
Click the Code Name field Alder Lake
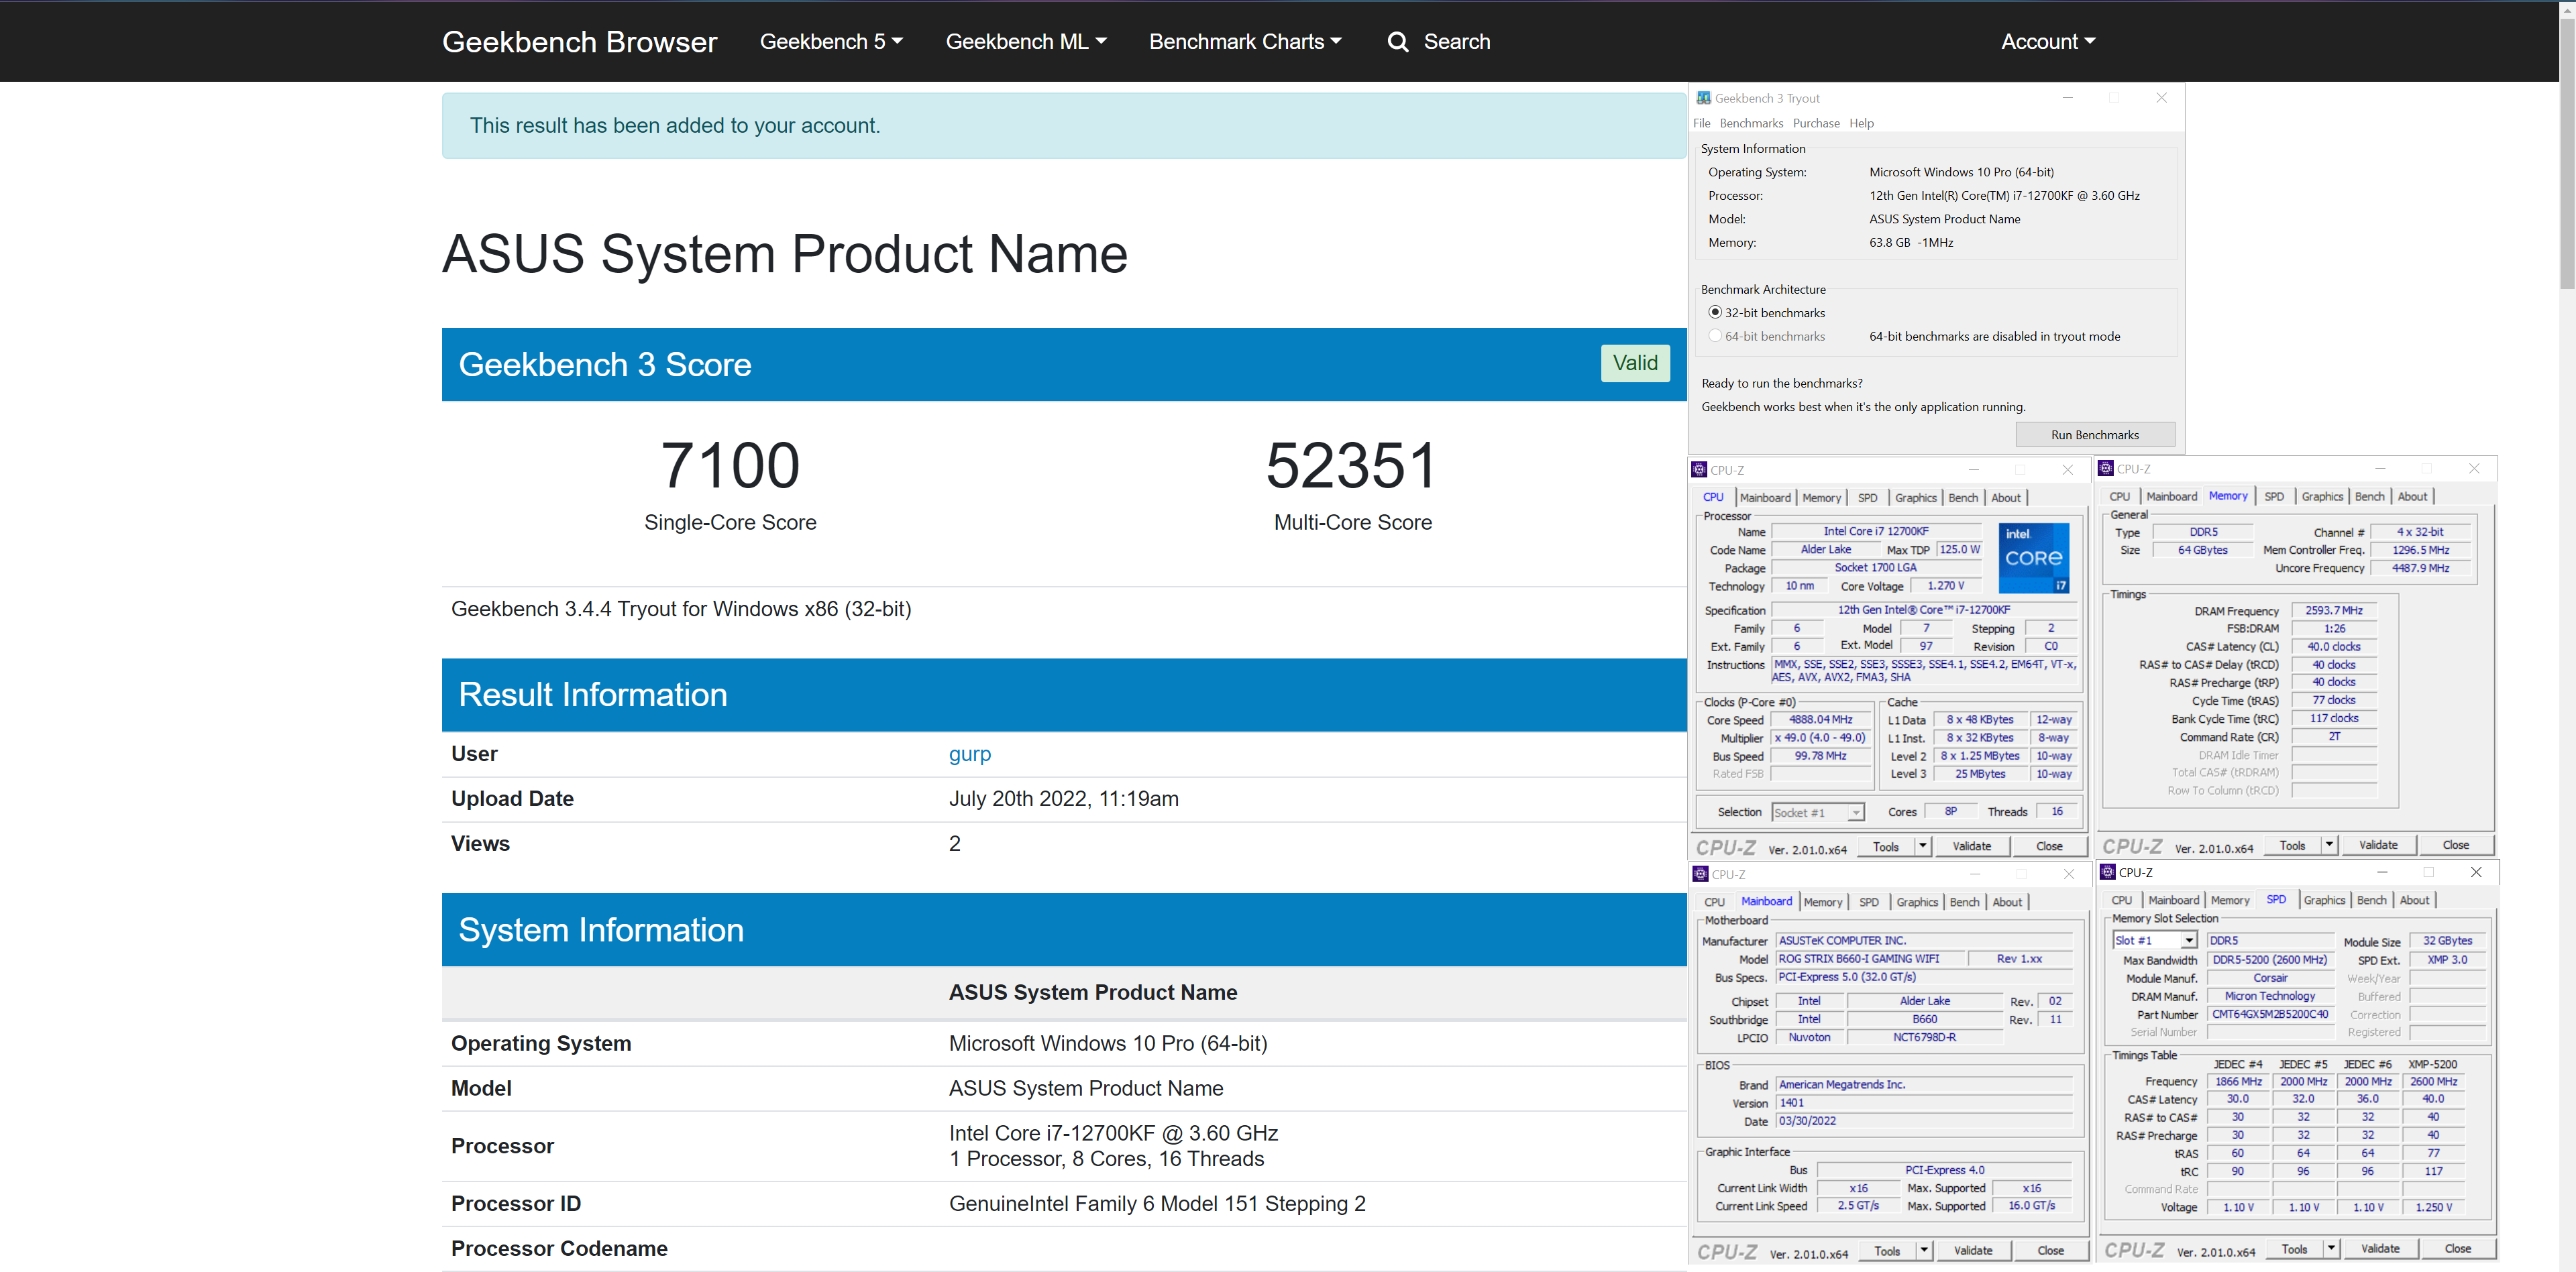click(x=1825, y=550)
